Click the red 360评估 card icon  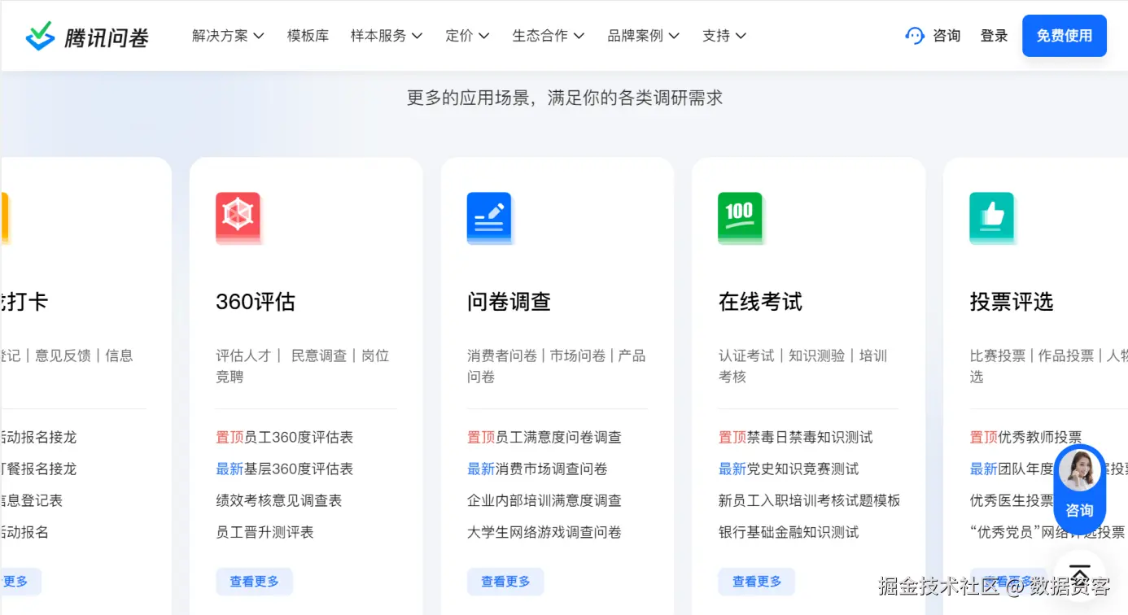pyautogui.click(x=238, y=218)
